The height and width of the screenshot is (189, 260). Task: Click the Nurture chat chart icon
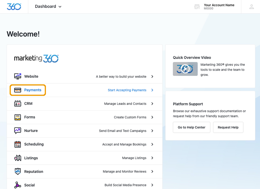click(x=18, y=131)
